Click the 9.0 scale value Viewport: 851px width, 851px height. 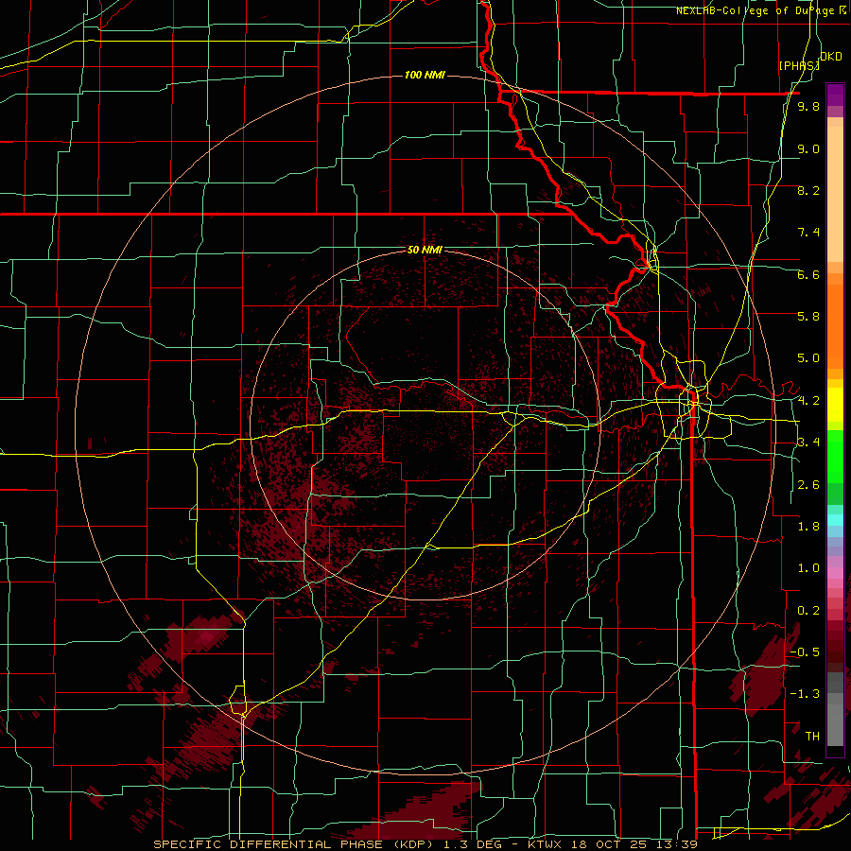[808, 148]
